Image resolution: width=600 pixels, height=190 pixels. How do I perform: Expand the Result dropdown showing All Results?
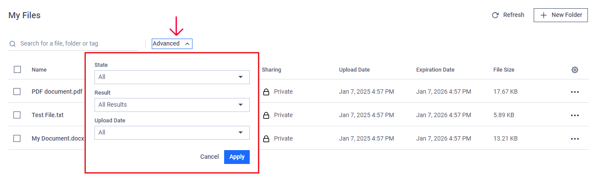pos(172,105)
